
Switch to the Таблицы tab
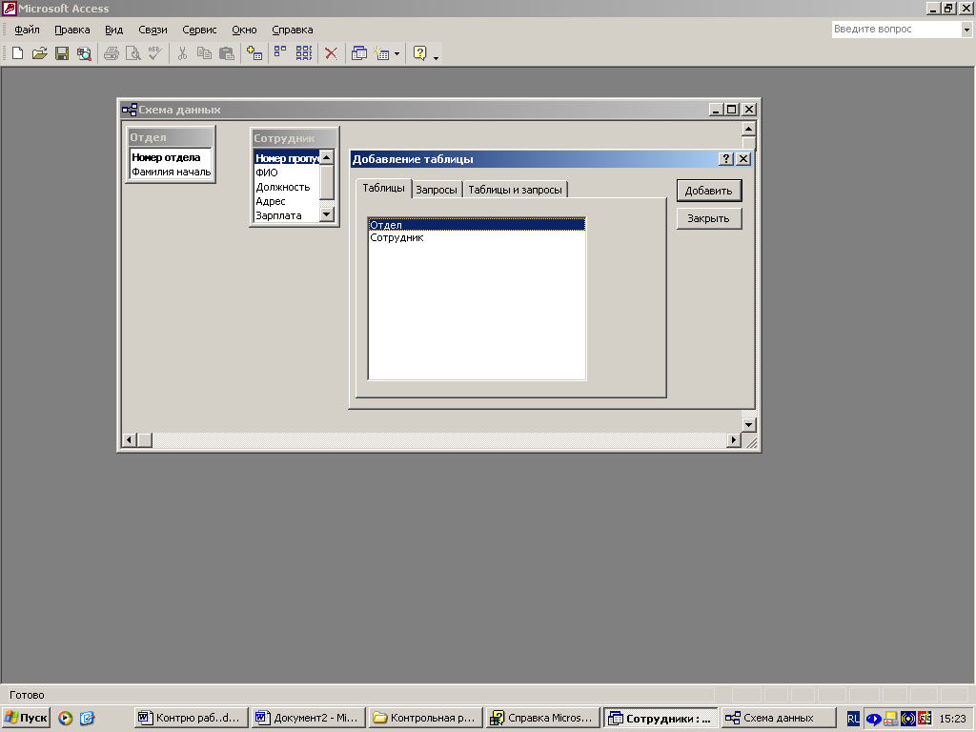383,188
